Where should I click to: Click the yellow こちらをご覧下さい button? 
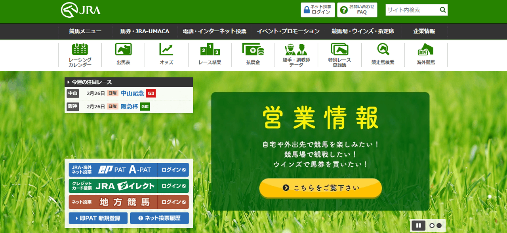(320, 188)
